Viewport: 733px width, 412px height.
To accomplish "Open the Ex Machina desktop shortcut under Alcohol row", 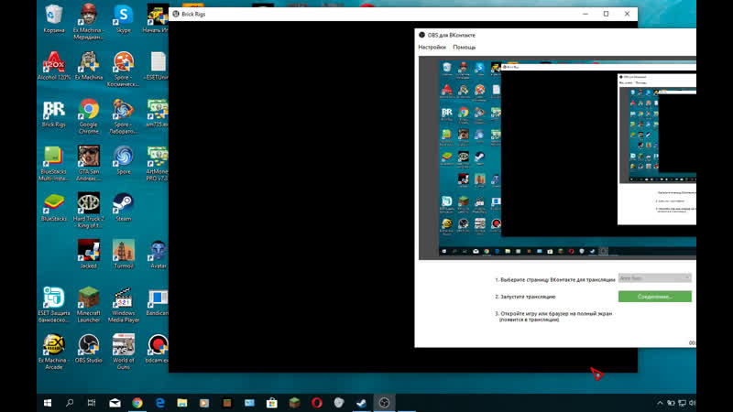I will pos(89,66).
